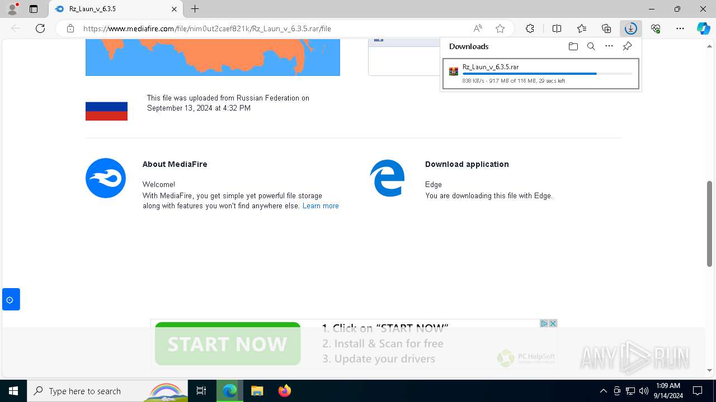The width and height of the screenshot is (716, 402).
Task: Select the Rz_Laun_v_6.3.5.rar download item
Action: 540,74
